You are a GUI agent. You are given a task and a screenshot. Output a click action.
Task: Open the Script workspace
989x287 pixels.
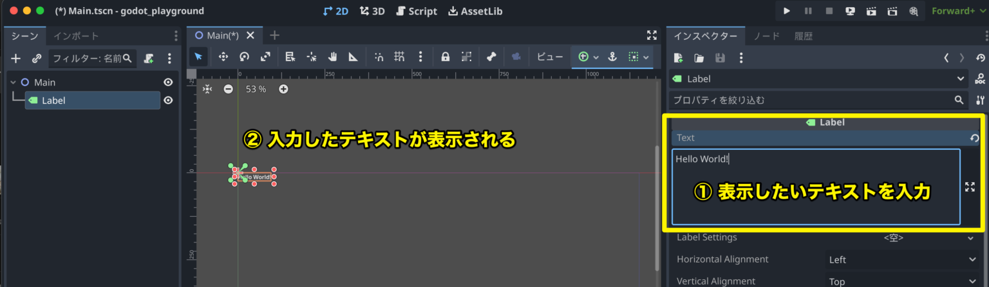point(417,11)
